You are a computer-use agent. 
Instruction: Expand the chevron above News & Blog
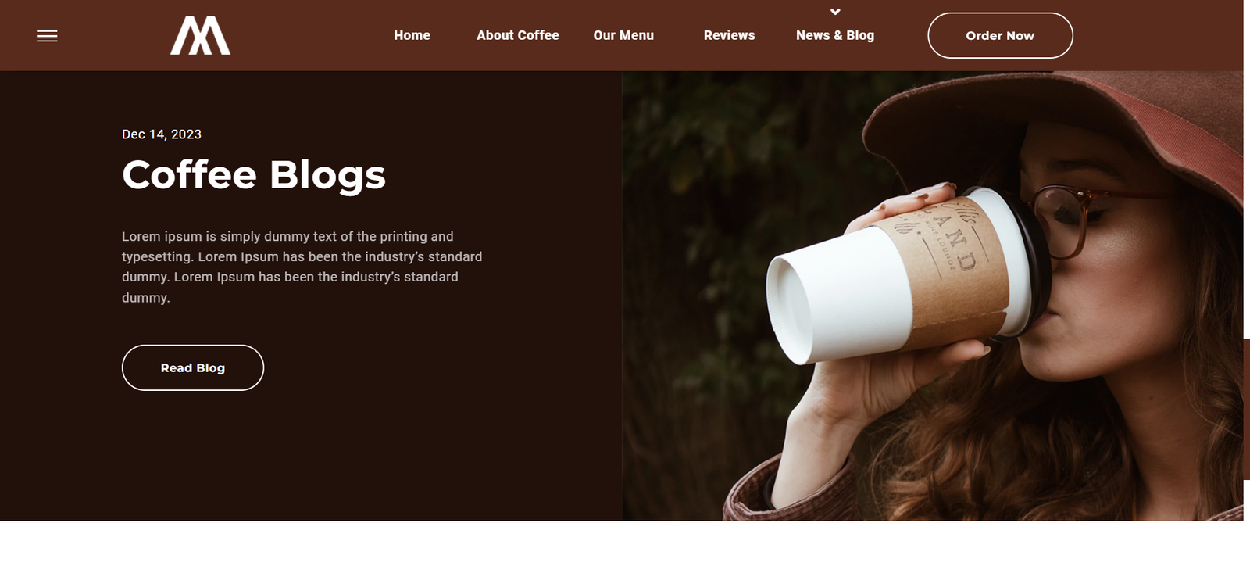click(835, 12)
